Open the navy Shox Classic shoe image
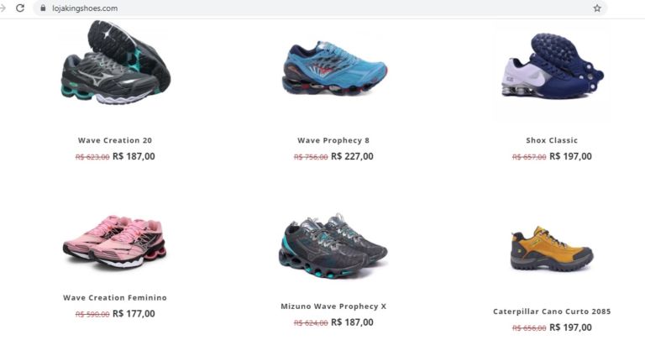This screenshot has height=356, width=645. click(552, 66)
